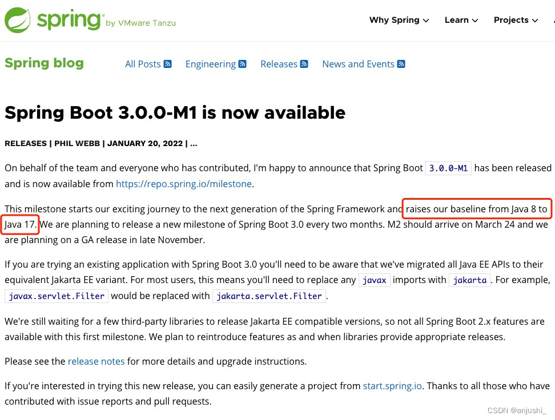Click the Spring leaf logo
The width and height of the screenshot is (555, 420).
tap(17, 20)
